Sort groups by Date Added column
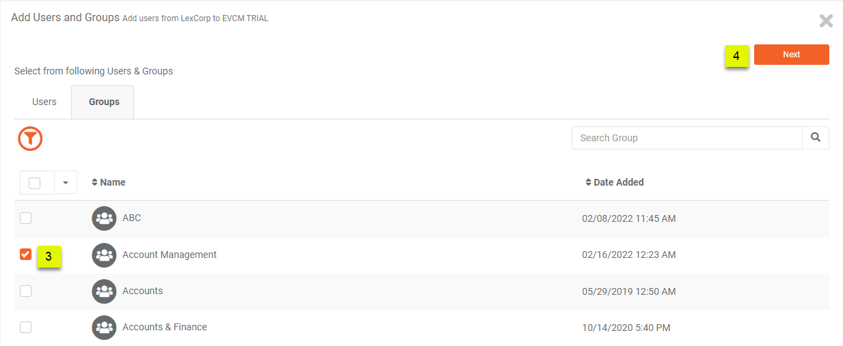 (x=615, y=182)
